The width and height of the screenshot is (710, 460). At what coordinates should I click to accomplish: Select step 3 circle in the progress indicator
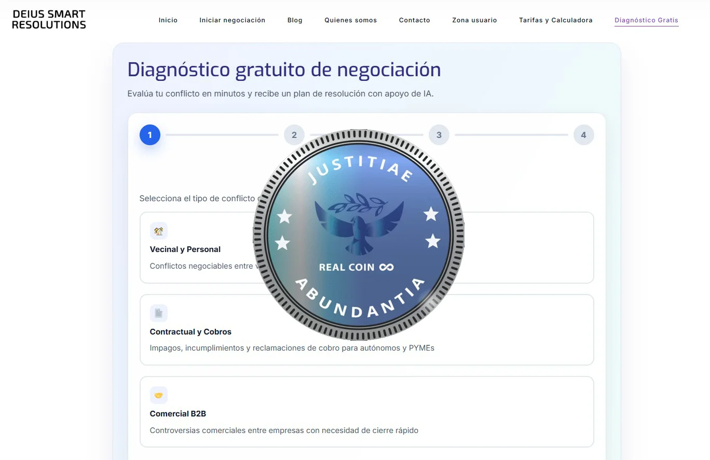coord(439,135)
